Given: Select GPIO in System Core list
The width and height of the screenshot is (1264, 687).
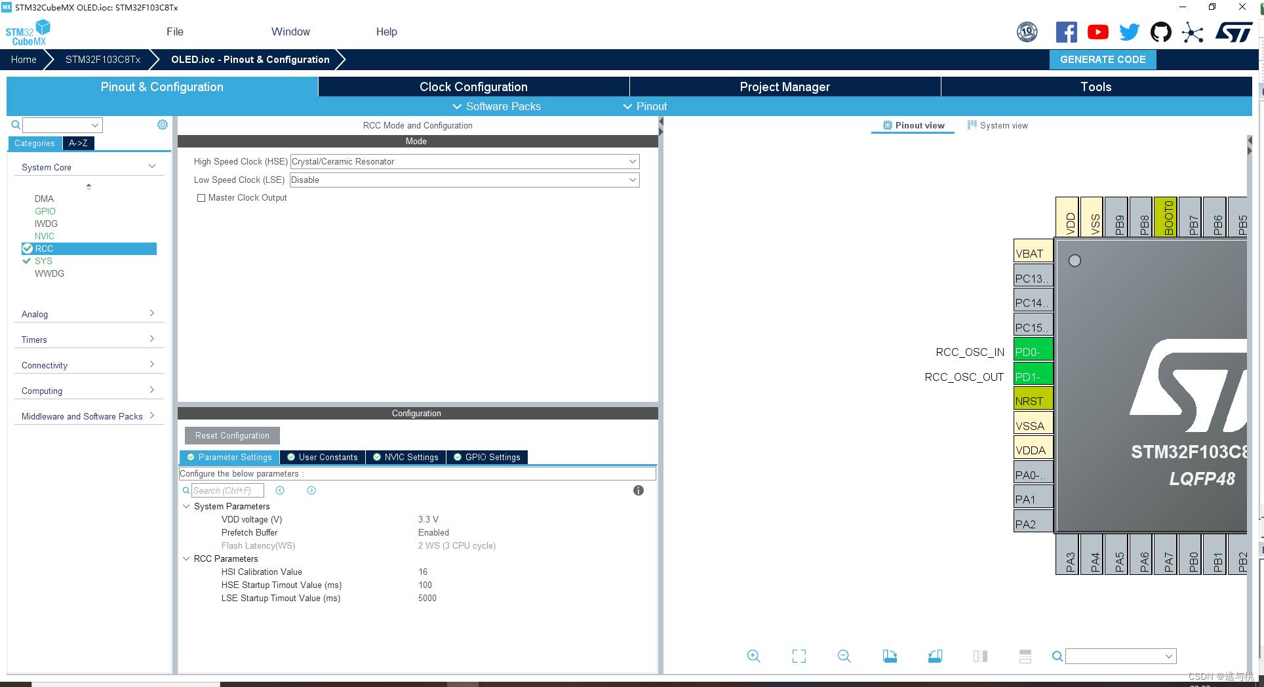Looking at the screenshot, I should coord(45,211).
